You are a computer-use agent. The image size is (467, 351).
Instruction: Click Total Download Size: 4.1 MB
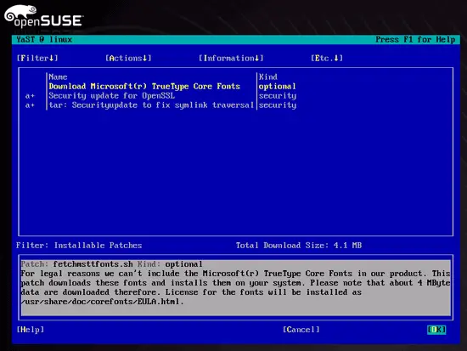click(299, 246)
